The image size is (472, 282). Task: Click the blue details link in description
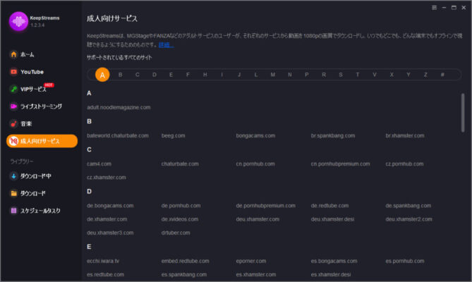[167, 45]
